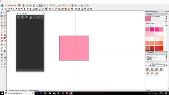
Task: Select the Eraser tool in the top toolbar
Action: click(6, 9)
